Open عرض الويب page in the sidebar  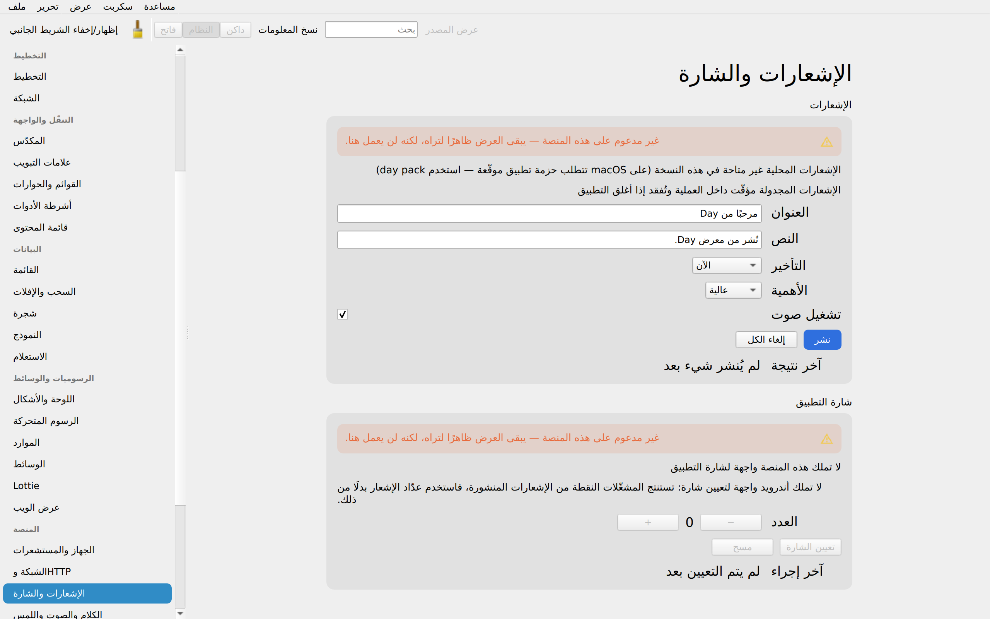[x=87, y=508]
